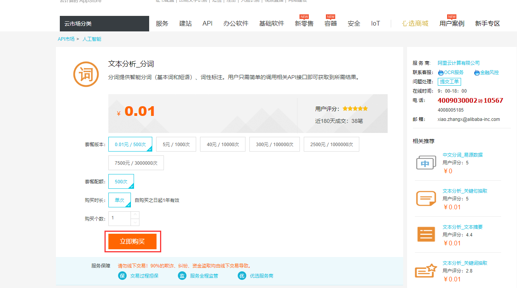Image resolution: width=517 pixels, height=288 pixels.
Task: Open the 安全 navigation tab
Action: [354, 24]
